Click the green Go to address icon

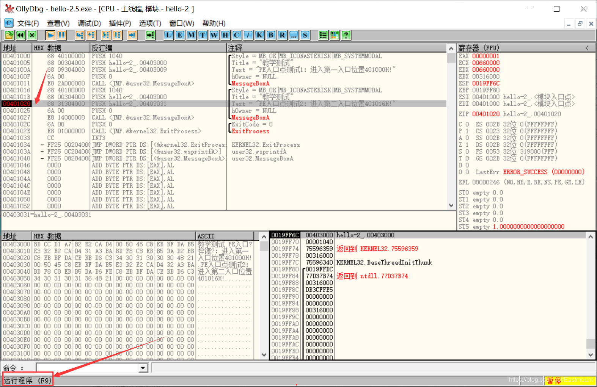click(151, 35)
